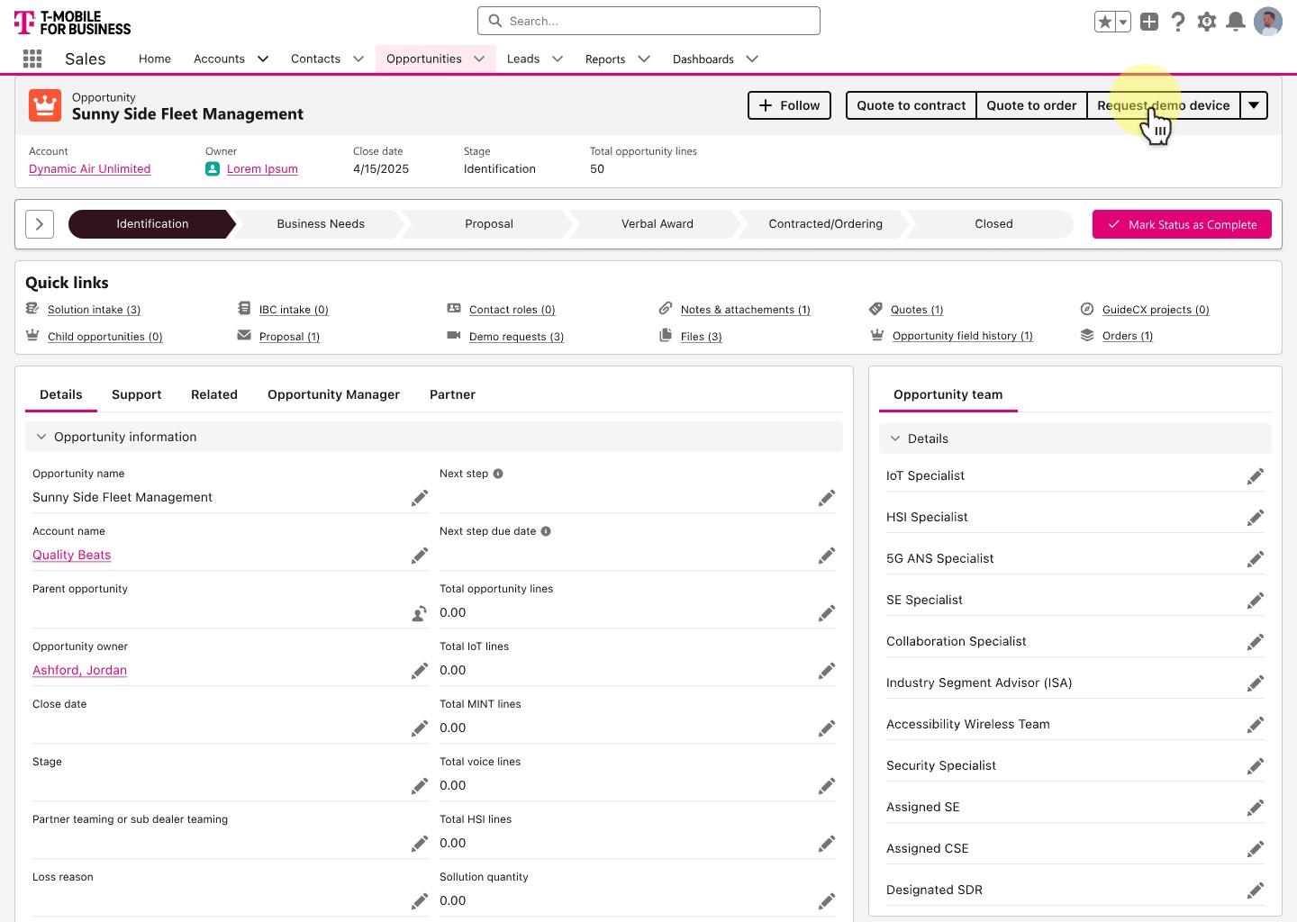Open the notifications bell
1297x922 pixels.
coord(1236,22)
